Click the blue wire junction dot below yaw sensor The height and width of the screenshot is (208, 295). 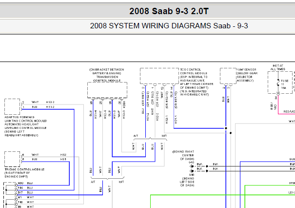(226, 128)
